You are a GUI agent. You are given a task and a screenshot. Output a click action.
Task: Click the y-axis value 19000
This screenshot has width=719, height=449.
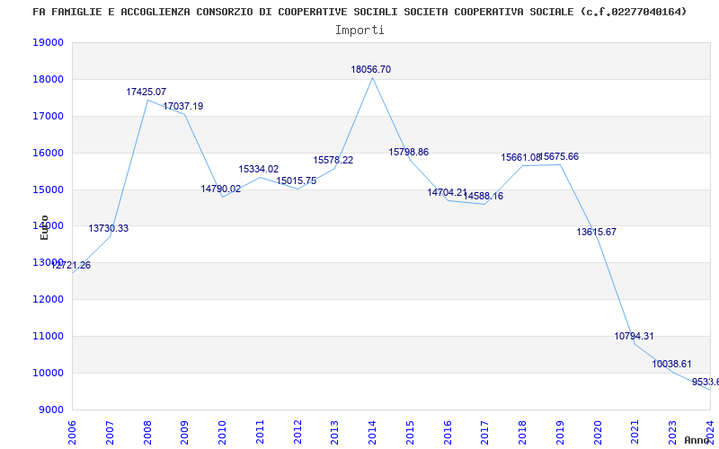click(x=48, y=42)
